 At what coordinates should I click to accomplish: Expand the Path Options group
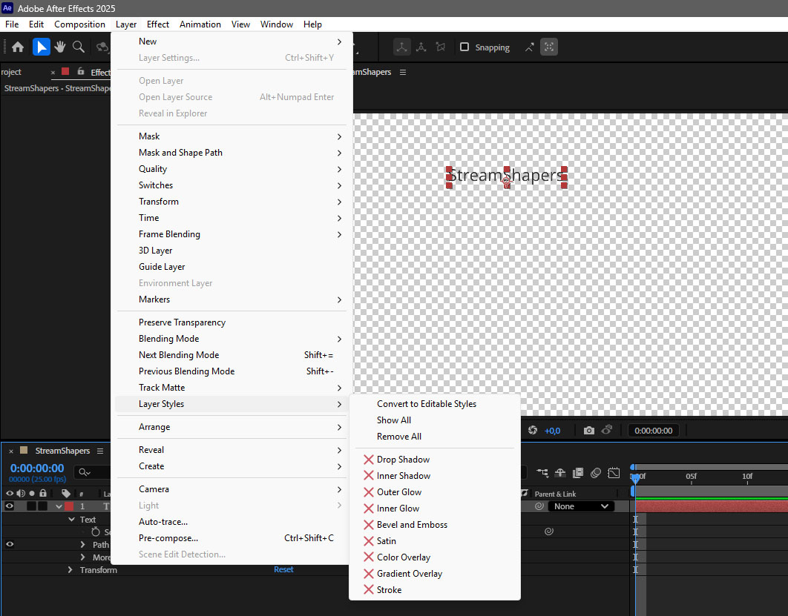[82, 544]
